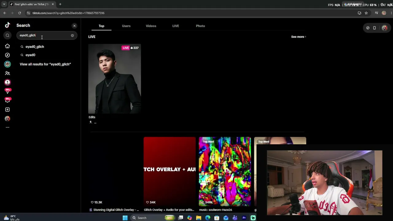The image size is (393, 221).
Task: Open Microsoft Teams from the taskbar
Action: pos(235,218)
